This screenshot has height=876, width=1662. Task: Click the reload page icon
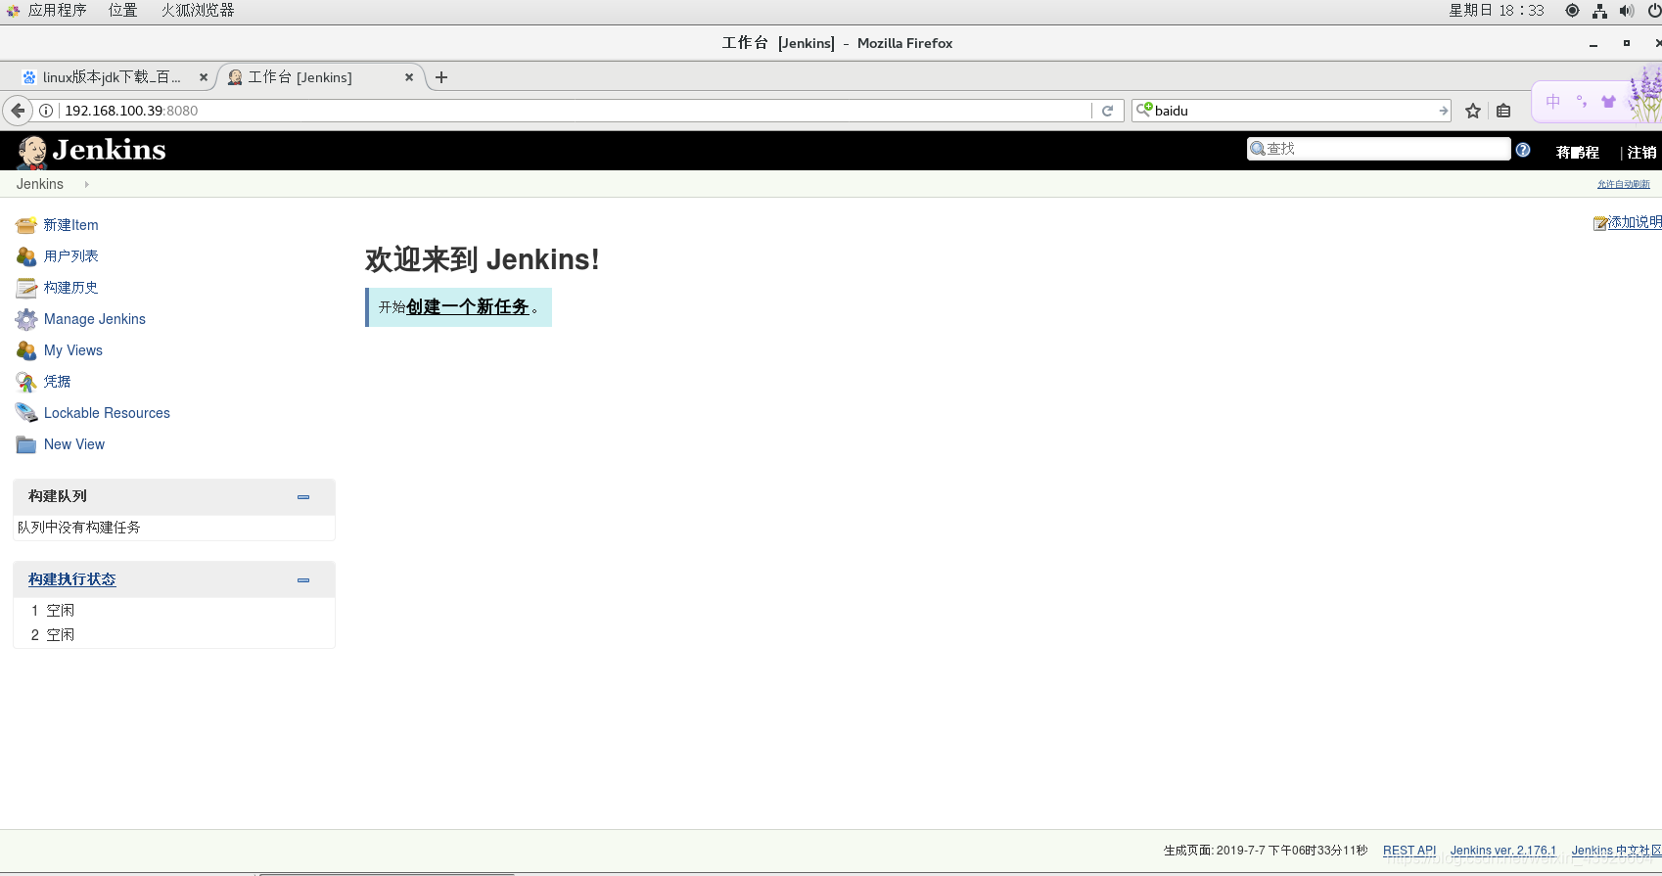tap(1107, 111)
